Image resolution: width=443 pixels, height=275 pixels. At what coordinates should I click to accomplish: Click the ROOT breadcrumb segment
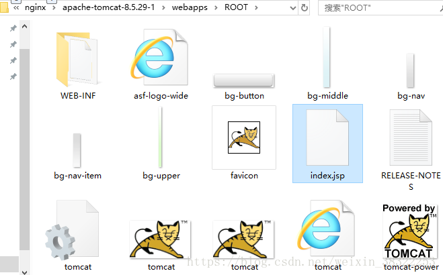pyautogui.click(x=236, y=7)
